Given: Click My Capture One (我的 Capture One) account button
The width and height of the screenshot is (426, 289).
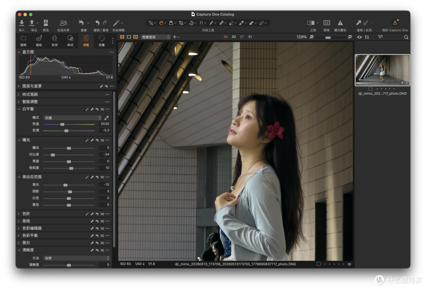Looking at the screenshot, I should tap(395, 25).
